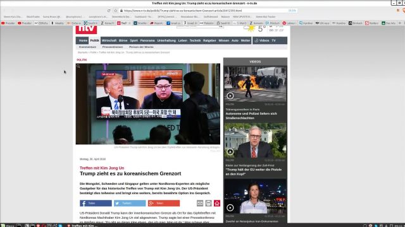This screenshot has width=405, height=227.
Task: Enlarge article photo via magnifier icon
Action: (x=78, y=66)
